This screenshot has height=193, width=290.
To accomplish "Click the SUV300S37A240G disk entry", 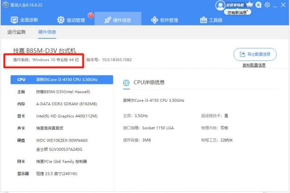I will 59,149.
